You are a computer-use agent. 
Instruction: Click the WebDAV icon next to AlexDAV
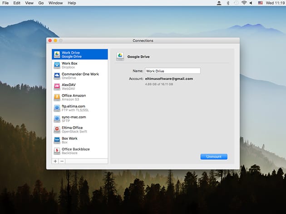click(x=57, y=86)
